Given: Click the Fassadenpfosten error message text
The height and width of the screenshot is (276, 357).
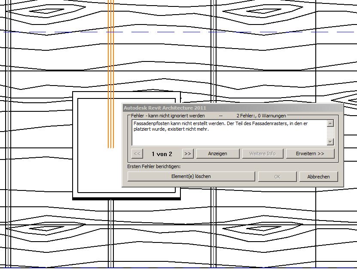Looking at the screenshot, I should point(220,126).
